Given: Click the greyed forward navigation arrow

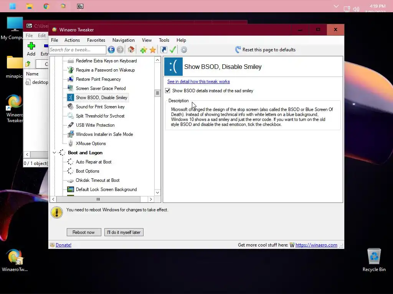Looking at the screenshot, I should pos(120,50).
